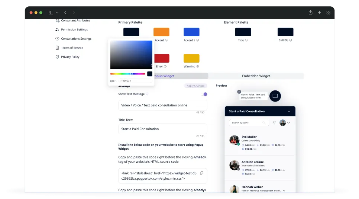Click the magnifier icon in the search field
The image size is (359, 199).
tap(264, 123)
